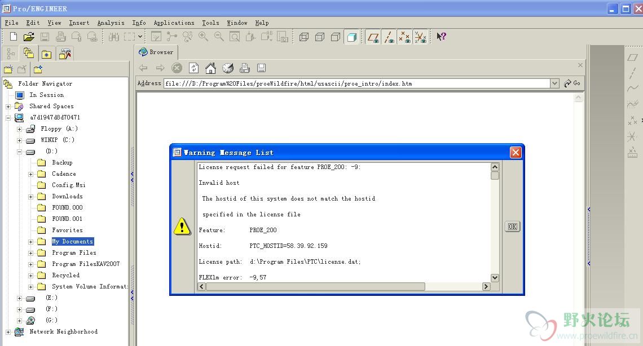Open the Analysis menu
This screenshot has width=643, height=346.
click(x=111, y=23)
